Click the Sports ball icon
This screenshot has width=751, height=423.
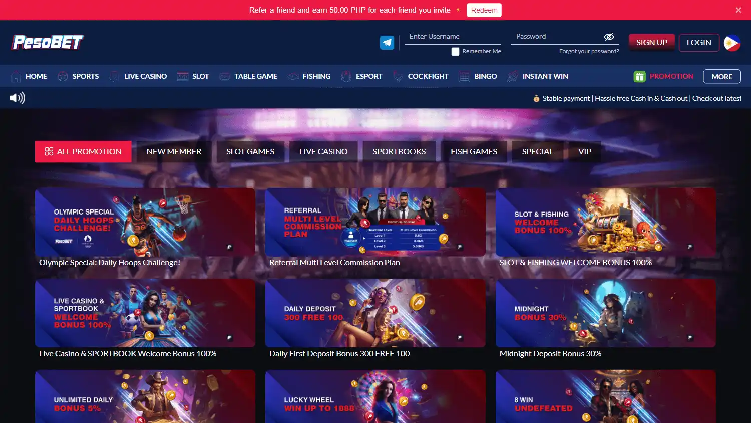63,76
